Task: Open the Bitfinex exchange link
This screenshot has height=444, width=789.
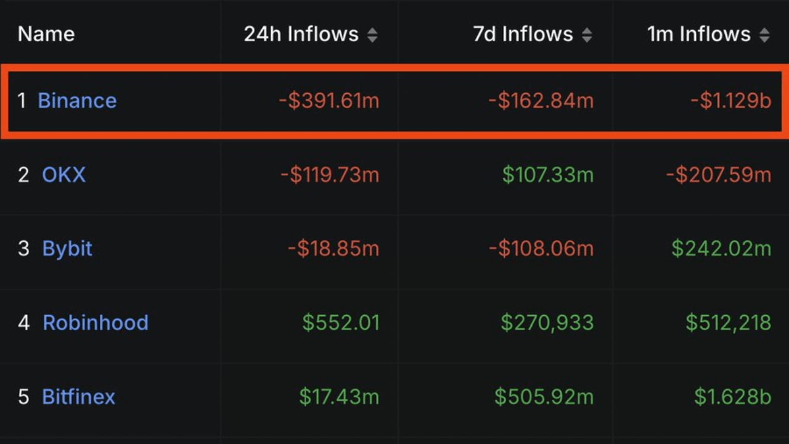Action: [x=78, y=397]
